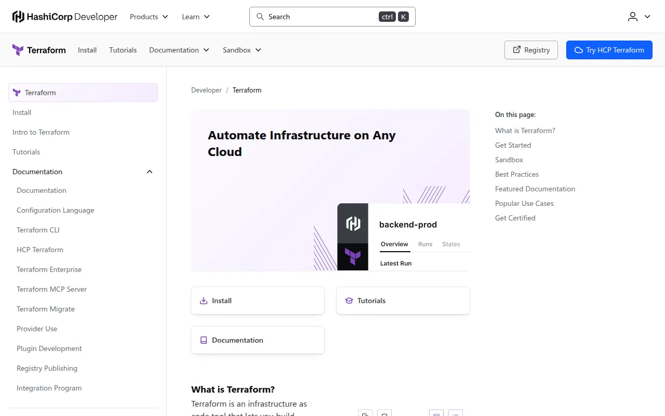This screenshot has width=665, height=416.
Task: Click the Try HCP Terraform button
Action: tap(609, 50)
